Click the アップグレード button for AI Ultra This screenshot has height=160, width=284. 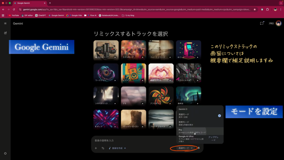(x=214, y=139)
